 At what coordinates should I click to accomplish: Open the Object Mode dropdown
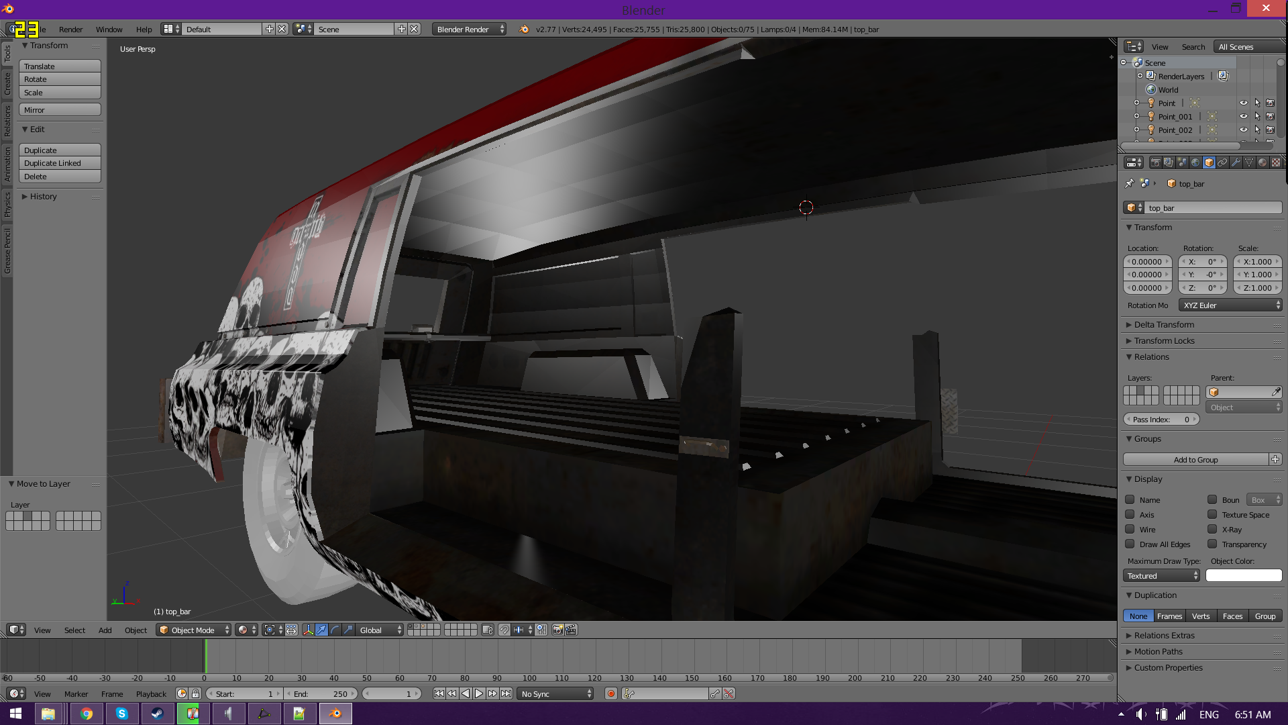(194, 630)
